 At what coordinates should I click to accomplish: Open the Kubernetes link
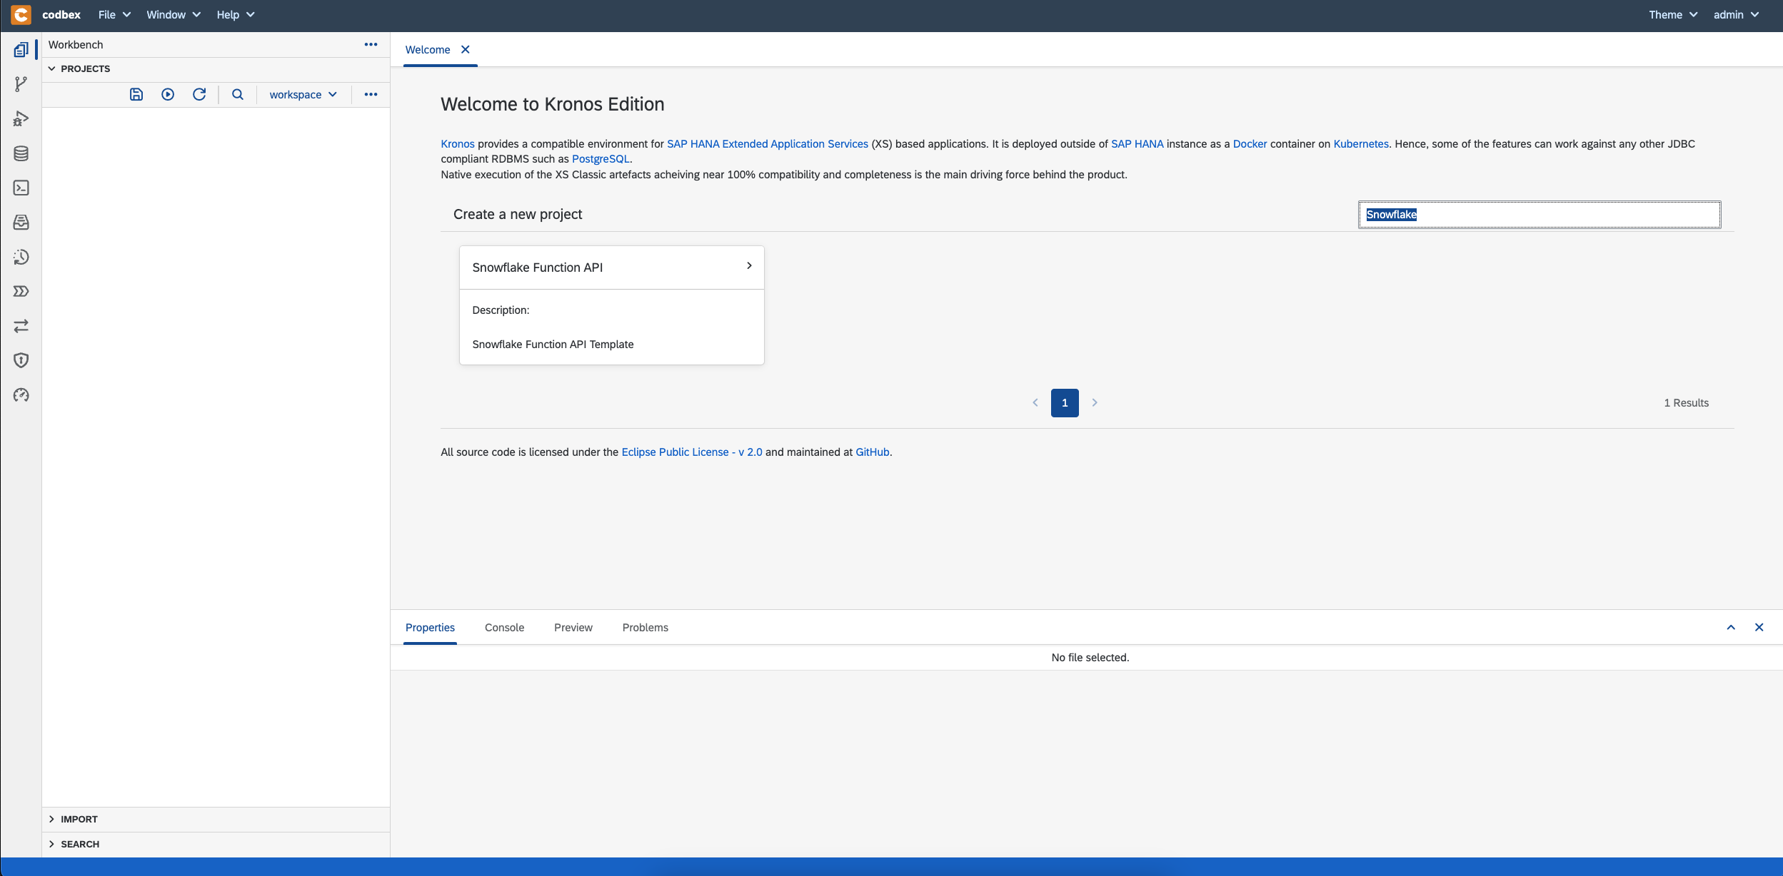click(1361, 143)
